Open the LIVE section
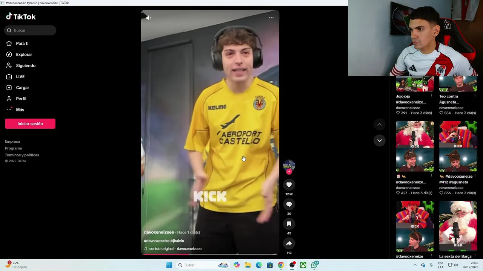This screenshot has height=271, width=483. [20, 77]
